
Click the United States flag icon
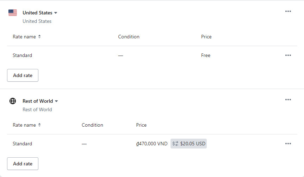[13, 13]
